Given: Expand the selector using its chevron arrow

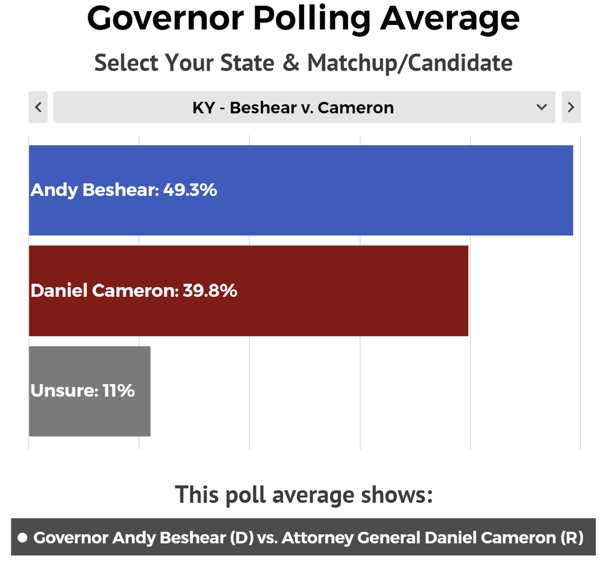Looking at the screenshot, I should point(541,107).
